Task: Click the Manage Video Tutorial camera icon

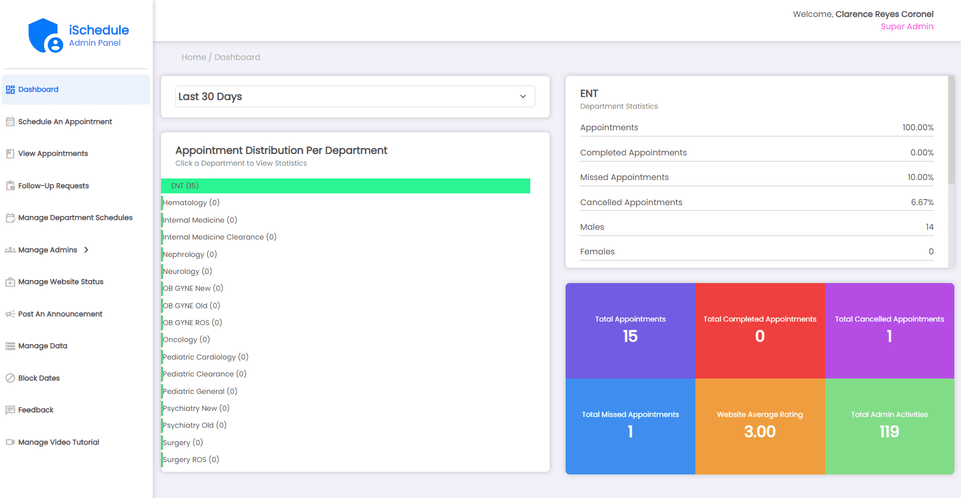Action: [x=10, y=442]
